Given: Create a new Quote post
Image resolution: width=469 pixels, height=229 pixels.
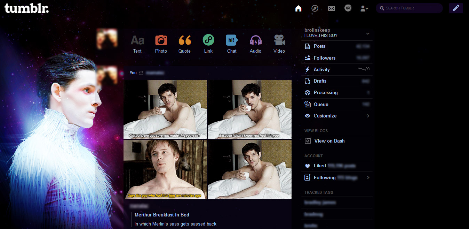Looking at the screenshot, I should (185, 44).
